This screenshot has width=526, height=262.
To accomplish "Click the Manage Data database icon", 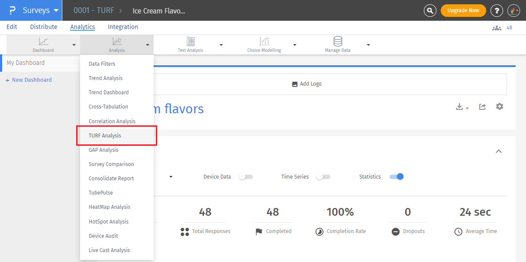I will 338,42.
